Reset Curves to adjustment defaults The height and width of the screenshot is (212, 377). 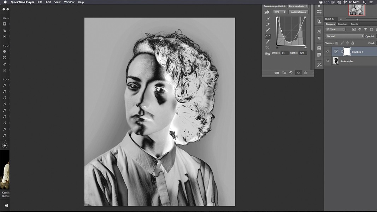point(291,72)
